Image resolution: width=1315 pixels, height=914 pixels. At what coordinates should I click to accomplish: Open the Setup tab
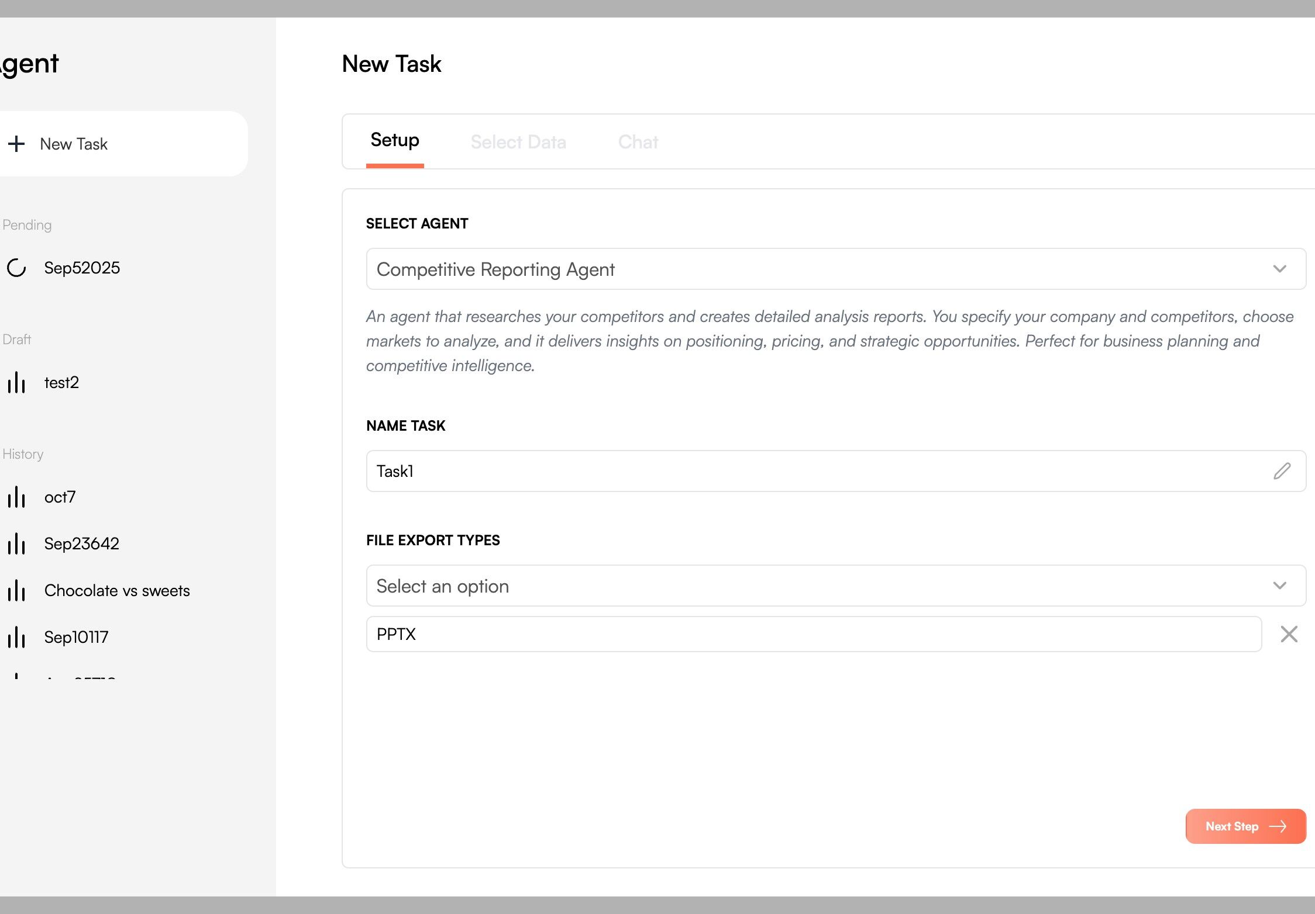tap(395, 141)
